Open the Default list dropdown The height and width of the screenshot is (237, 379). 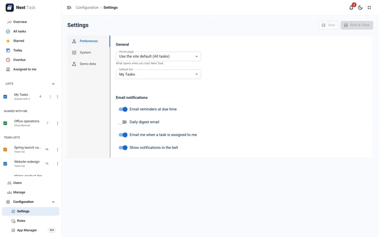point(158,75)
